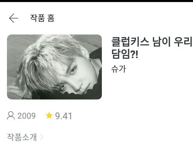Click the title 클럽키스 남이 우리
193x145 pixels.
152,42
